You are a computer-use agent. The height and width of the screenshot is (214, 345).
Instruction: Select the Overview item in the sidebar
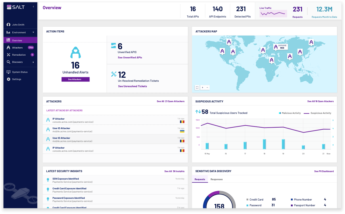pos(17,40)
